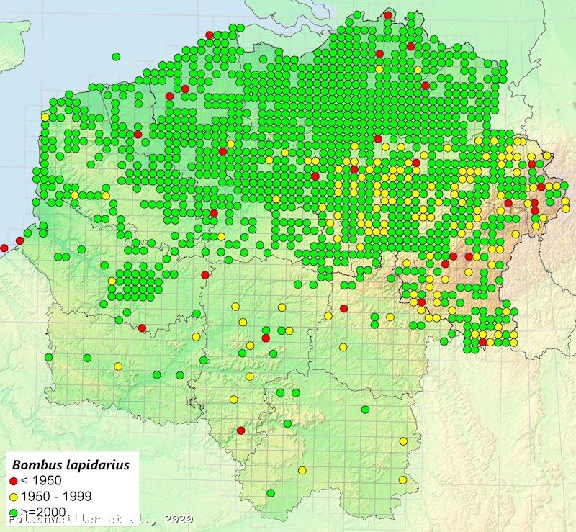Viewport: 576px width, 532px height.
Task: Click the southernmost red dot on the map
Action: (x=241, y=430)
